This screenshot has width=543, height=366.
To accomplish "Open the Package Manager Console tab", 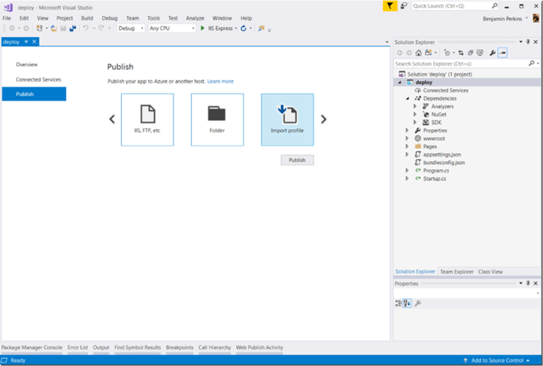I will tap(32, 348).
